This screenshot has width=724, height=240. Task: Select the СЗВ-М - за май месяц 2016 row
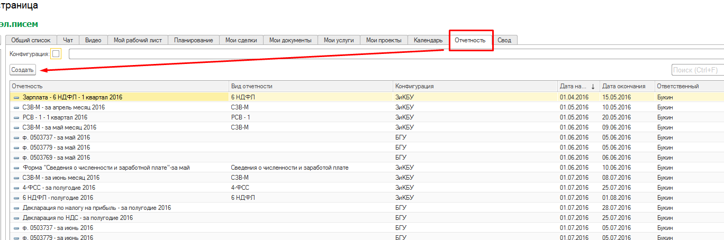[59, 127]
